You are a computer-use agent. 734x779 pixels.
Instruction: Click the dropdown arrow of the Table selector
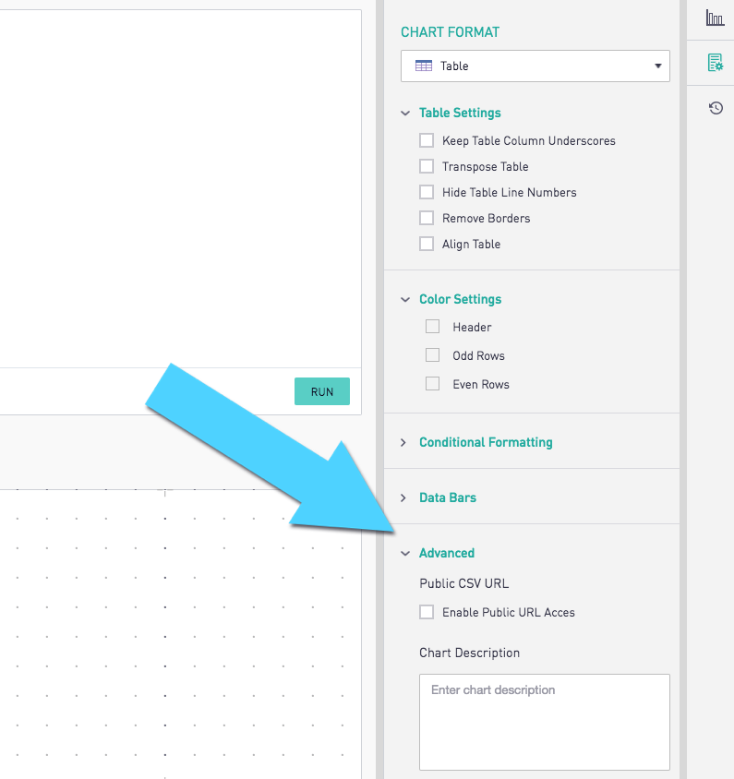pyautogui.click(x=658, y=66)
